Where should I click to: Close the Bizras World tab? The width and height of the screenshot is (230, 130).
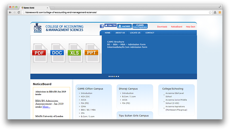click(x=47, y=8)
